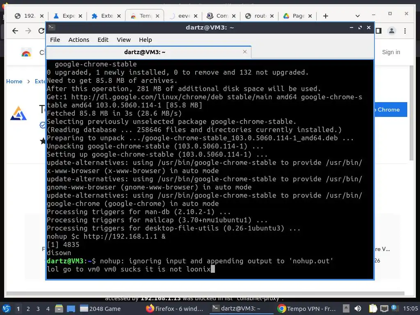Open a new Chrome tab
This screenshot has width=420, height=315.
(325, 16)
